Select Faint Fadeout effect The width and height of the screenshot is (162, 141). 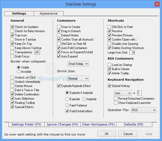[x=67, y=105]
